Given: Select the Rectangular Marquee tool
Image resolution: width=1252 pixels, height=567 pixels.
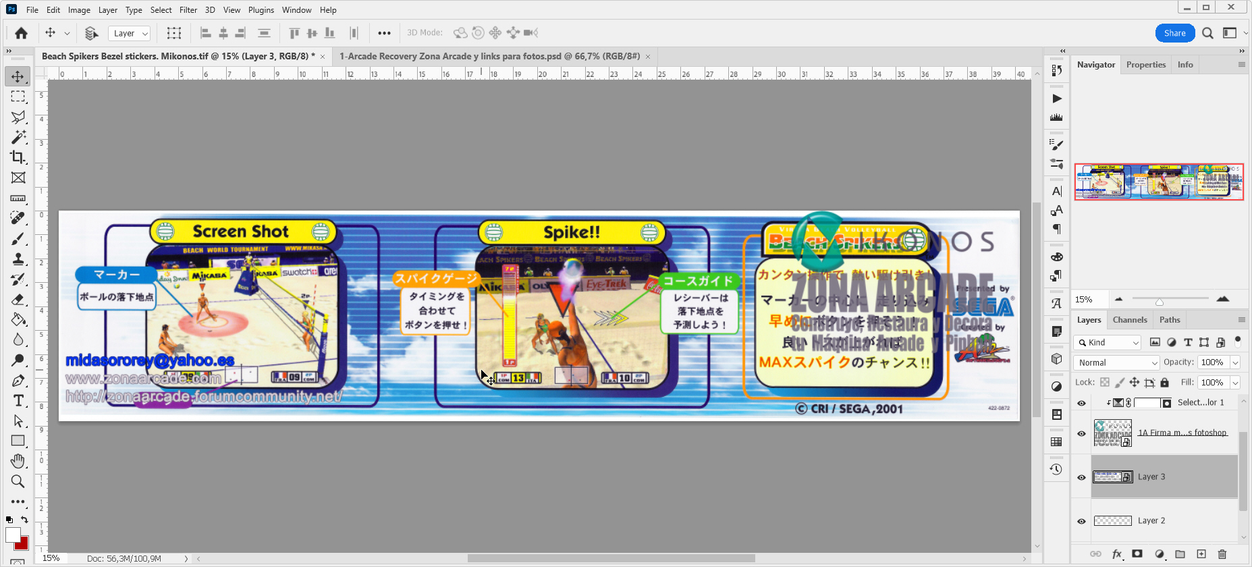Looking at the screenshot, I should (18, 97).
